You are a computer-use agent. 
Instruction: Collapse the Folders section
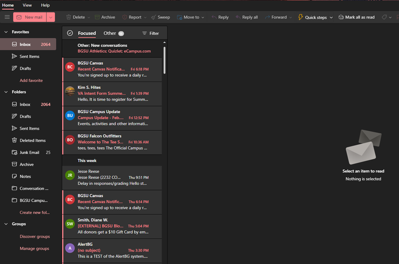(x=6, y=92)
